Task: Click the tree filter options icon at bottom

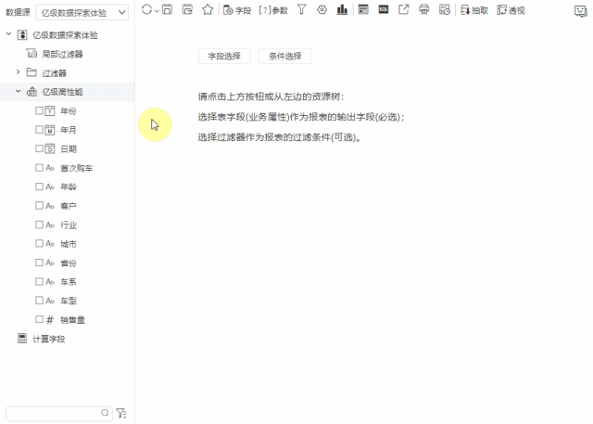Action: [x=121, y=413]
